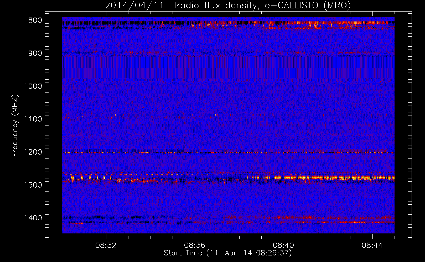This screenshot has width=425, height=262.
Task: Click the 1100 frequency tick label
Action: [x=33, y=119]
